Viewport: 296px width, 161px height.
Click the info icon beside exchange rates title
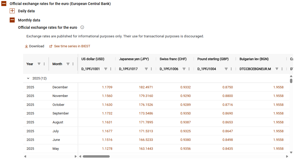pos(82,27)
